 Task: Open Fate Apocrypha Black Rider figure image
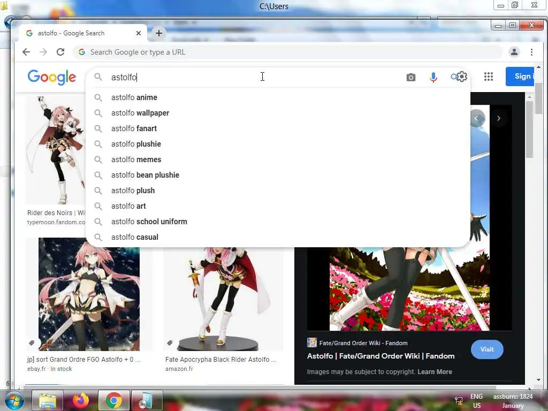point(224,299)
